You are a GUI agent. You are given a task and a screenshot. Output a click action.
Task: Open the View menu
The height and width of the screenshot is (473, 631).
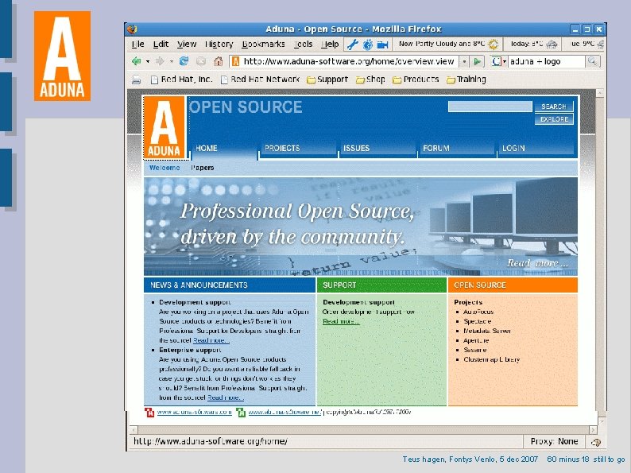point(187,44)
